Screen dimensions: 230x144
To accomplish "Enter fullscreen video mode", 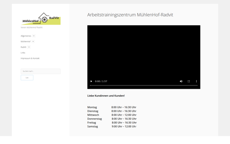I will pos(189,81).
